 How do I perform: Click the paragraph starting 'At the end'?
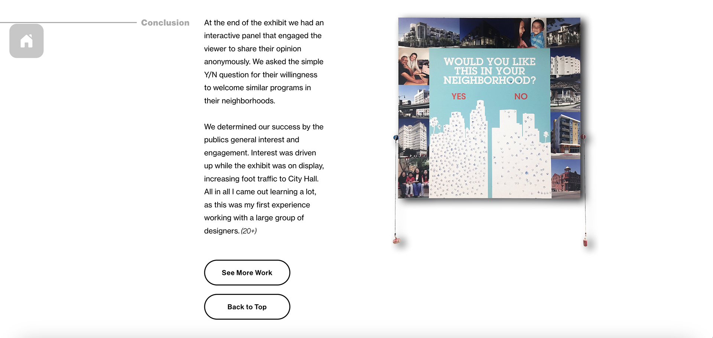pyautogui.click(x=264, y=62)
